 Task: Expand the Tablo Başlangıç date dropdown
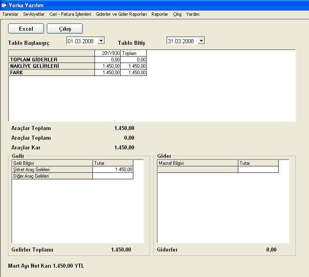(x=101, y=41)
